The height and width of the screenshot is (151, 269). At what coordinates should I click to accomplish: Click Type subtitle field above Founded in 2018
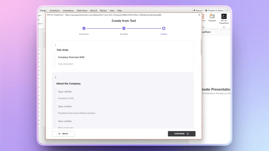tap(65, 91)
